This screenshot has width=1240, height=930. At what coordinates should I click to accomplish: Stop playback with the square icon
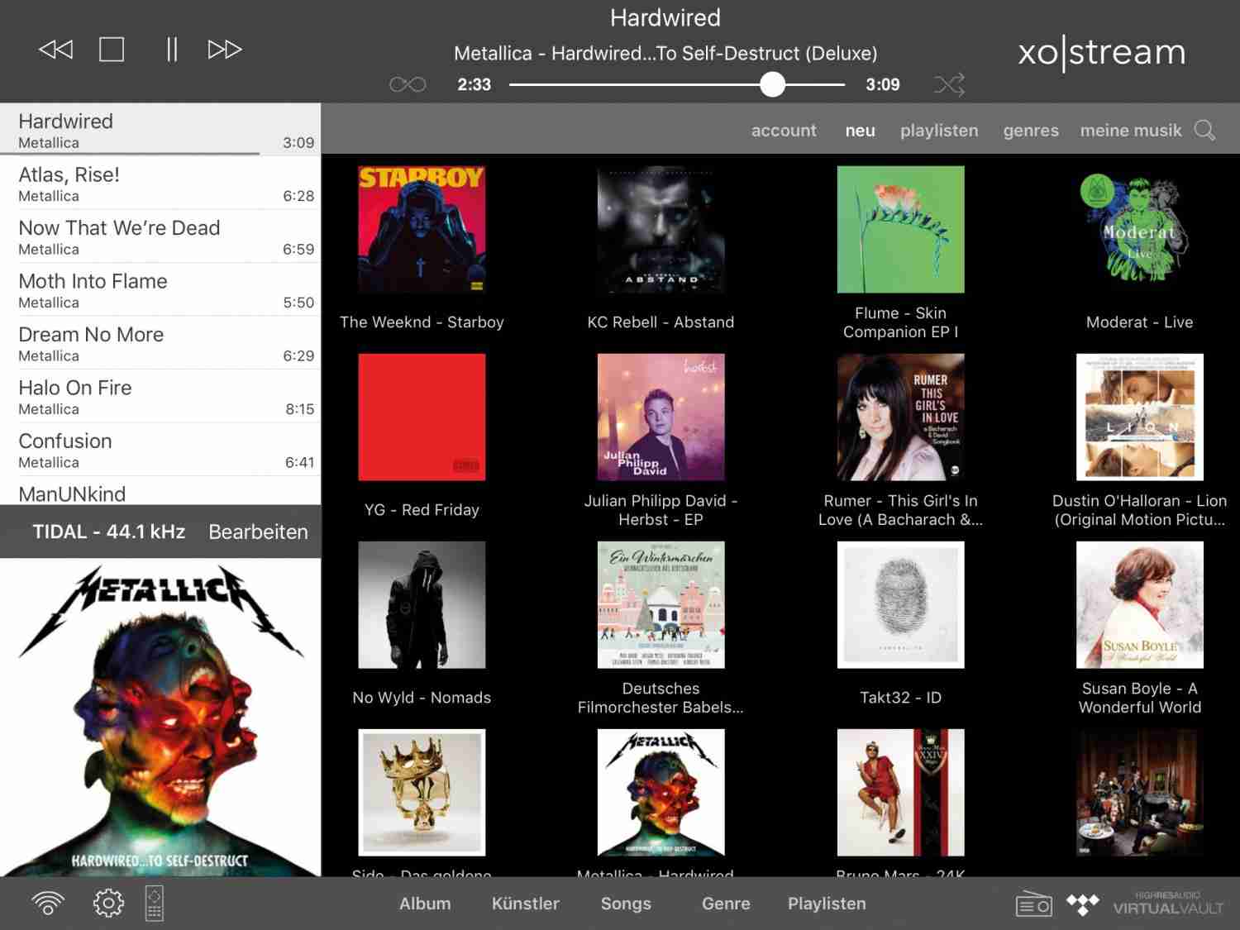pos(112,50)
